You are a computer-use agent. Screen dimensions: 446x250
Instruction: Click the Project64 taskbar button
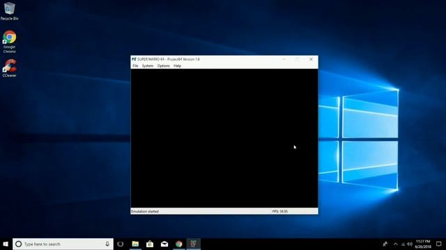[194, 244]
